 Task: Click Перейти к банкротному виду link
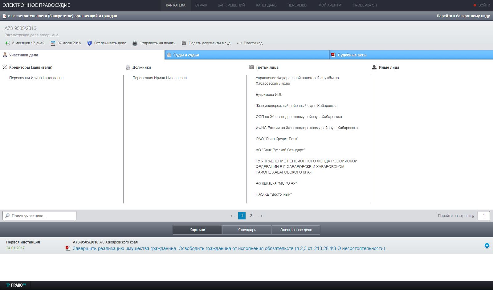pos(463,16)
